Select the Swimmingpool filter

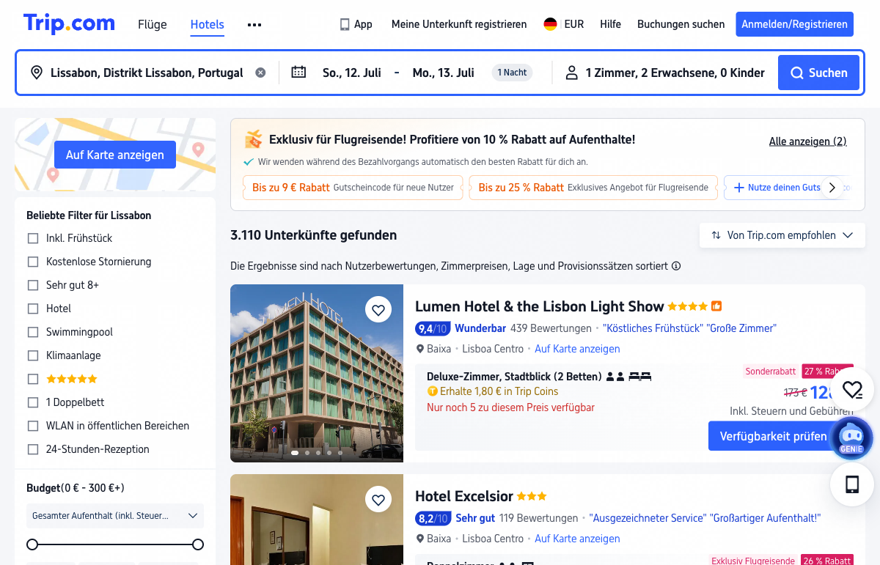[33, 332]
